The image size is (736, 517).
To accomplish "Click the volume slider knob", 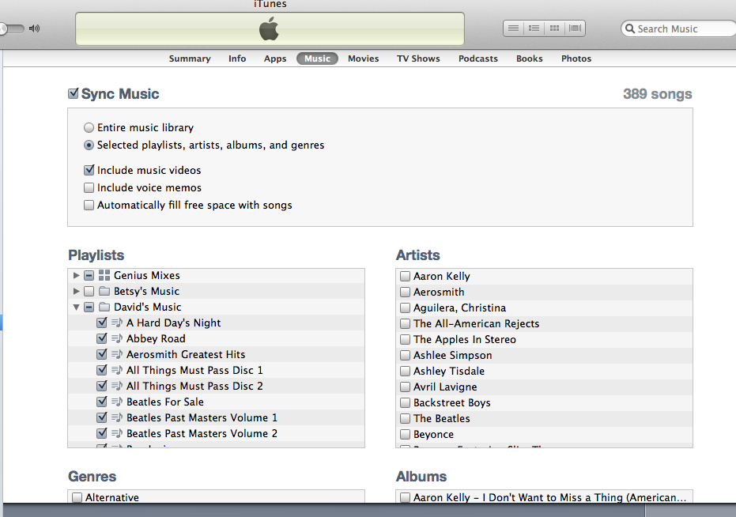I will (2, 28).
